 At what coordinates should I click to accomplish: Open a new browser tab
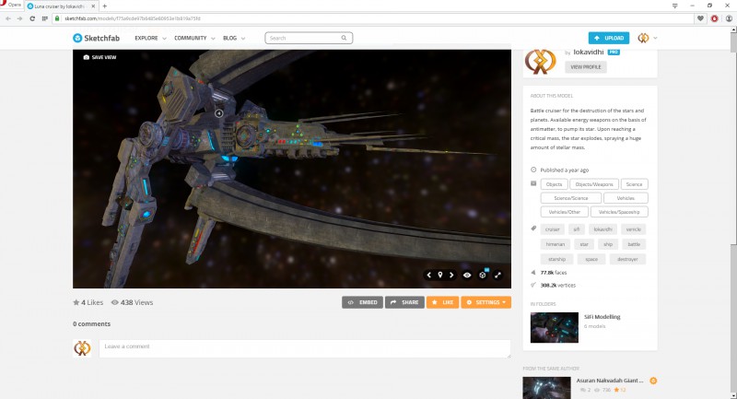click(x=104, y=6)
